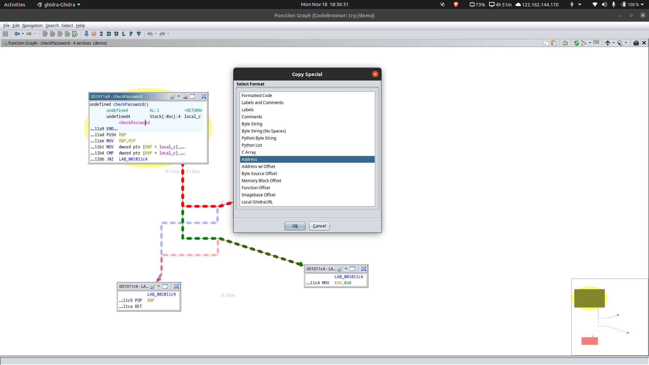The height and width of the screenshot is (365, 649).
Task: Click the blue letter F toolbar icon
Action: (131, 34)
